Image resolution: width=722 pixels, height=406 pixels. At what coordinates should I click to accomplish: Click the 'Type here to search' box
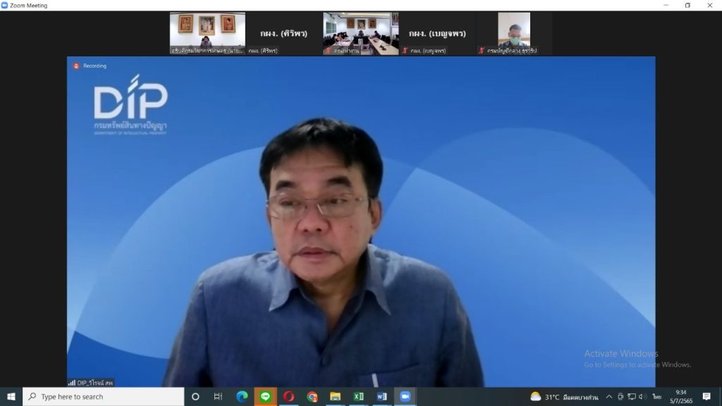tap(103, 396)
